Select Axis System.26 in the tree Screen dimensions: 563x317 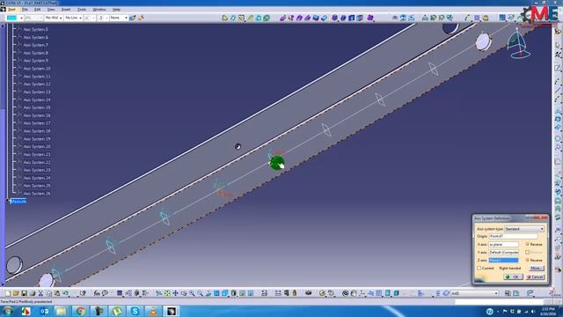(x=37, y=194)
